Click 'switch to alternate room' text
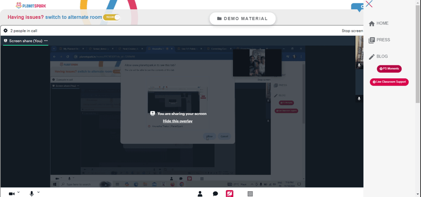 (74, 17)
